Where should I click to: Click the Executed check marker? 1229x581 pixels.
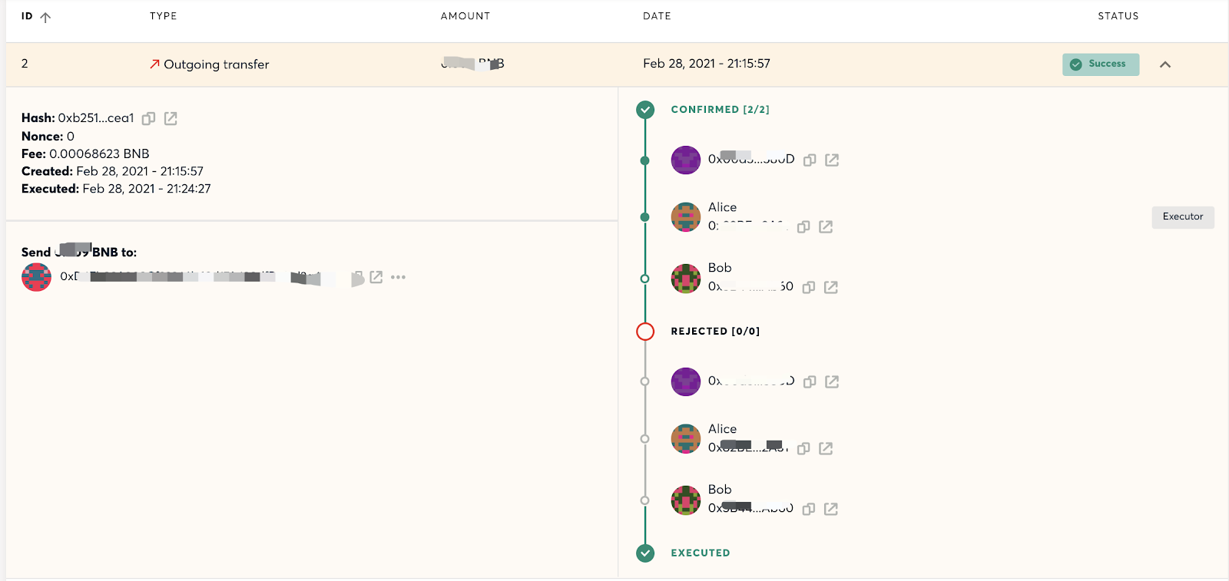click(x=645, y=553)
